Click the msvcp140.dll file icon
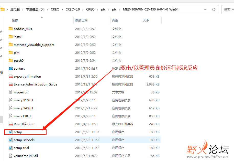 point(10,108)
